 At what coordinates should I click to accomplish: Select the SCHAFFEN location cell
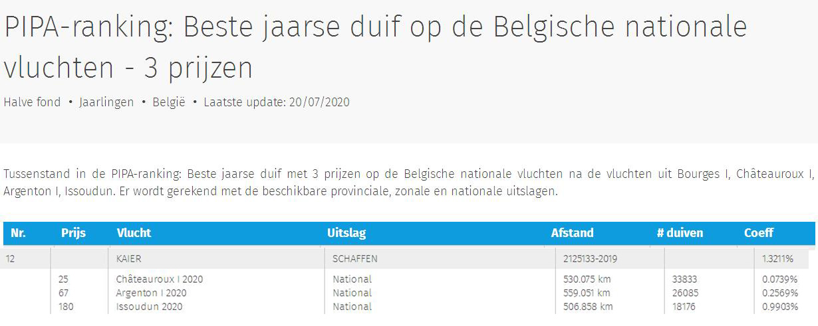(x=355, y=259)
